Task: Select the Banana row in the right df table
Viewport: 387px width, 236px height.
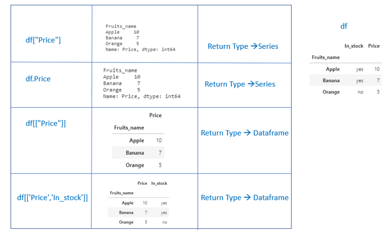Action: pyautogui.click(x=344, y=80)
